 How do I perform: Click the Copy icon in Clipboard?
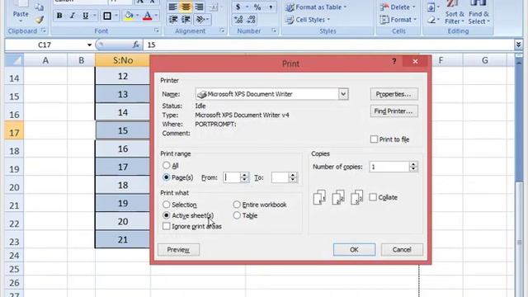point(39,7)
